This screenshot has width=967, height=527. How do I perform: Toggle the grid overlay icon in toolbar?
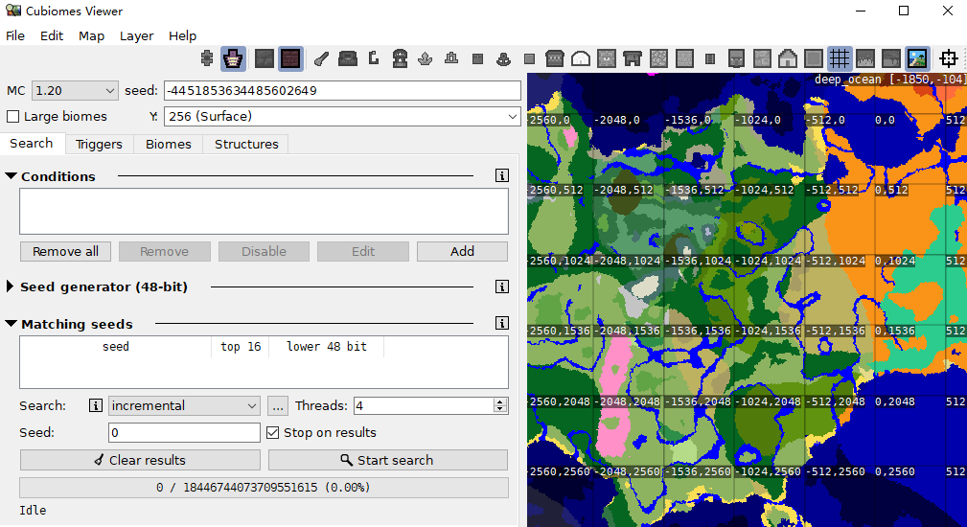(x=840, y=58)
